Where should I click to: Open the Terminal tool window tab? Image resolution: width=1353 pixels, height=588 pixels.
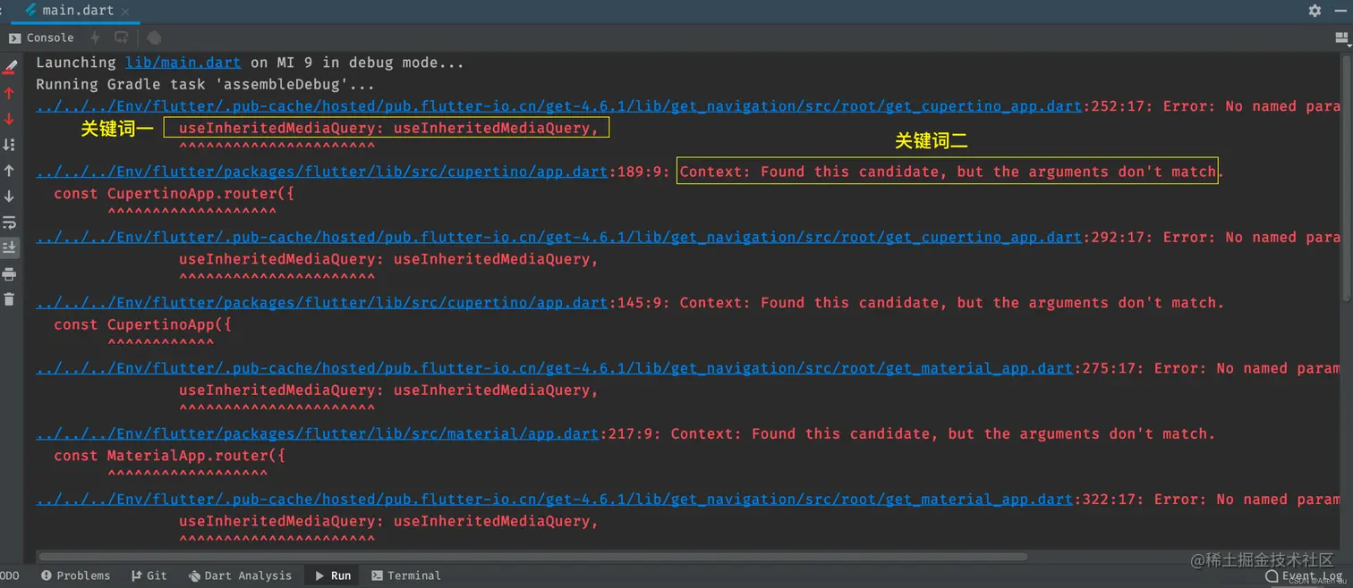(405, 575)
